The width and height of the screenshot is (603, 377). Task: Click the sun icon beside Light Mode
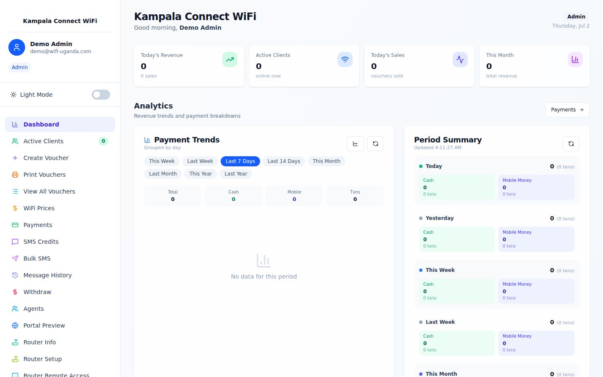(13, 95)
